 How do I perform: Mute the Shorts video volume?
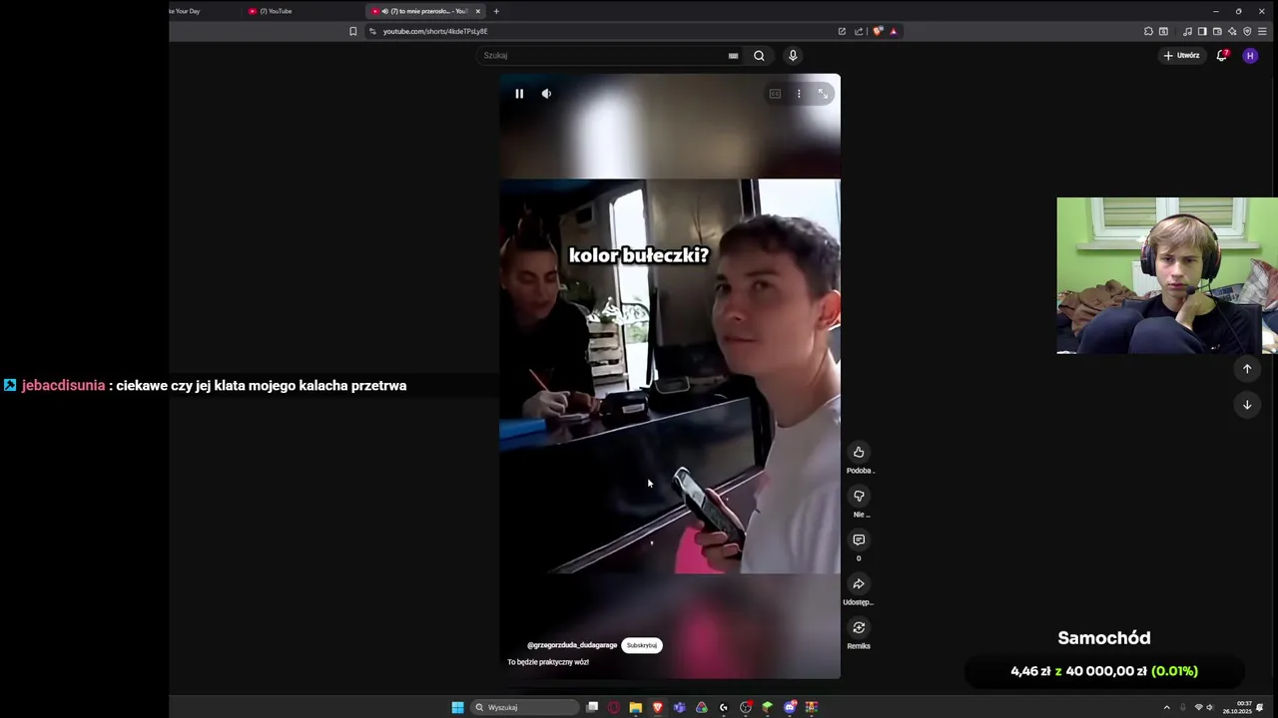(546, 94)
